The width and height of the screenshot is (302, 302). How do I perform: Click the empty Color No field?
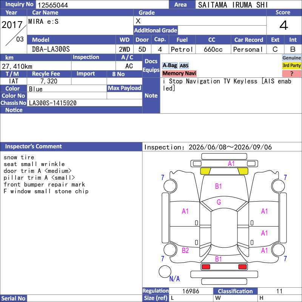coord(67,96)
